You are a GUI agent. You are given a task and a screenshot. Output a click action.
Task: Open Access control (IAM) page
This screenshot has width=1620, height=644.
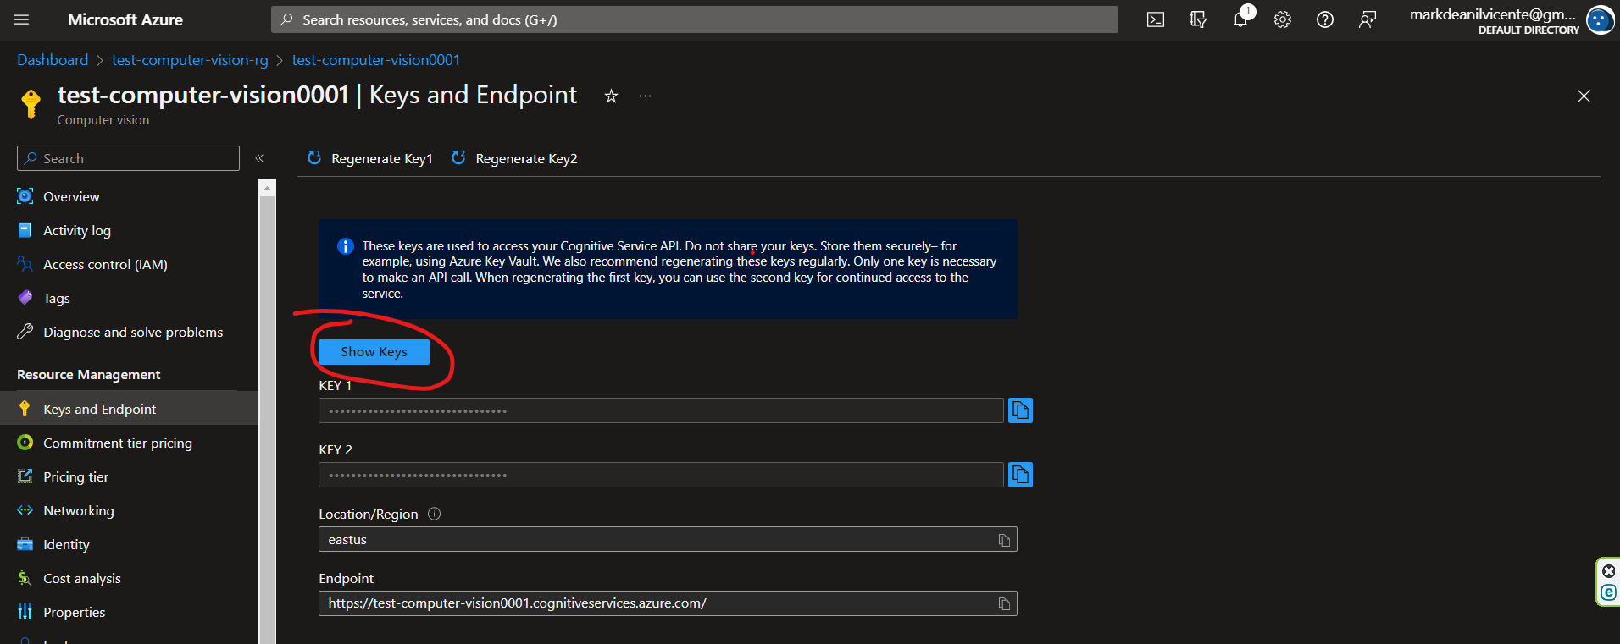pos(105,264)
